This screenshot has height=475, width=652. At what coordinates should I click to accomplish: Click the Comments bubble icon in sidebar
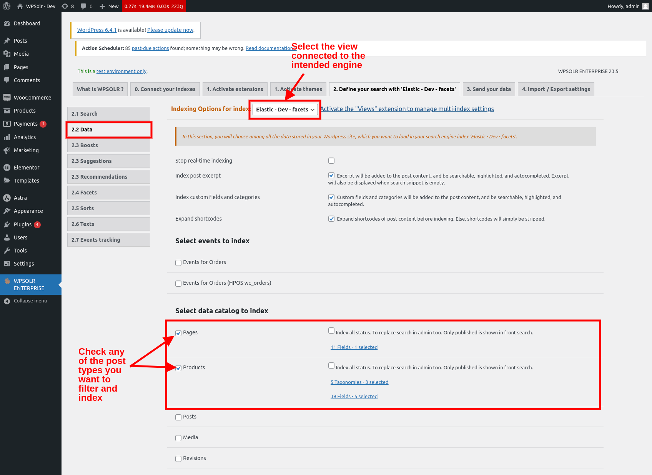(x=7, y=80)
